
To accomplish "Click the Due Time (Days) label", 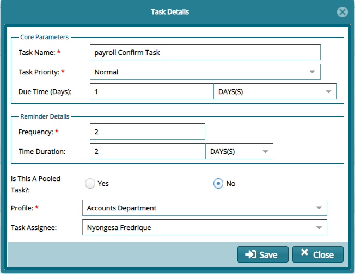I will tap(45, 92).
